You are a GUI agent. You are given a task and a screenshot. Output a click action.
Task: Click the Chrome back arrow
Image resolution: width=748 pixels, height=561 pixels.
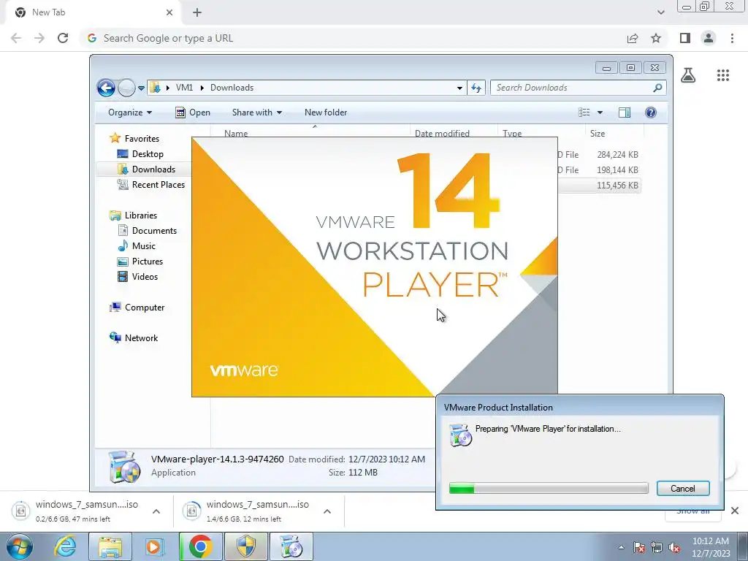pos(16,38)
